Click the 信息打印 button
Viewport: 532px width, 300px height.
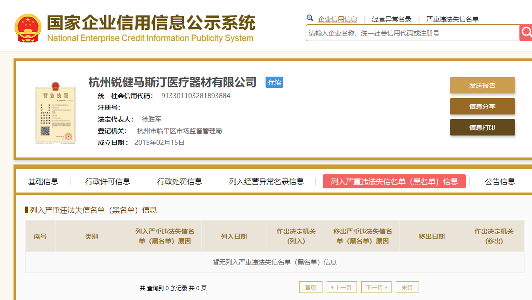coord(482,128)
